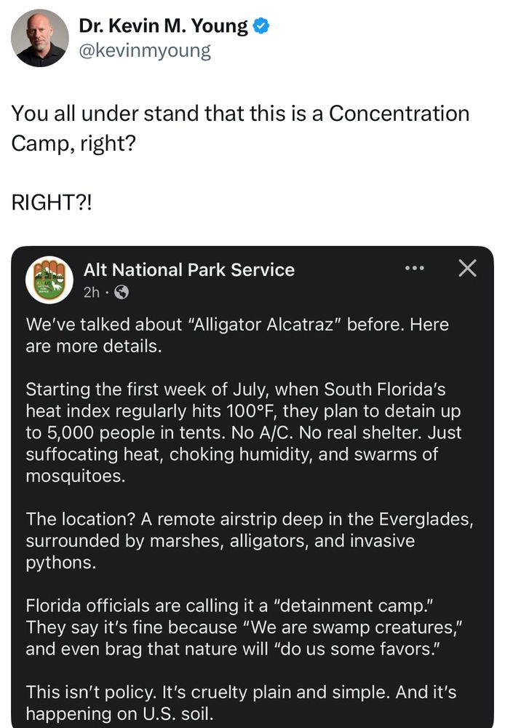Viewport: 505px width, 728px height.
Task: Reveal sharing options from the ellipsis control
Action: 415,268
